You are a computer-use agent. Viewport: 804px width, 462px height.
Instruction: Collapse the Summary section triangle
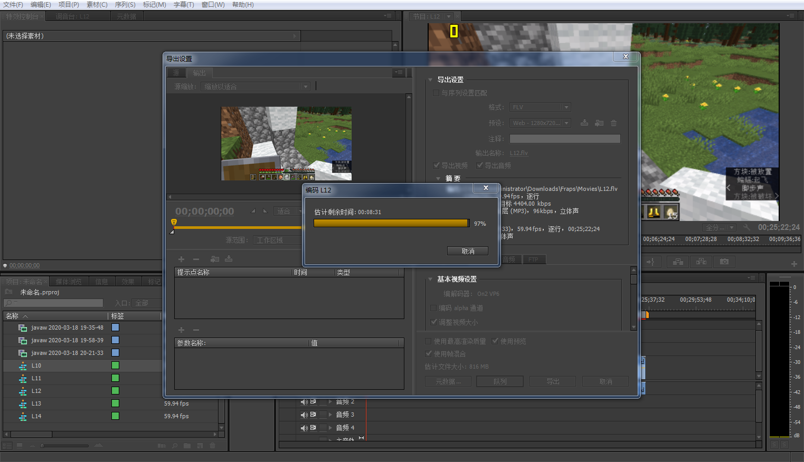pos(438,178)
